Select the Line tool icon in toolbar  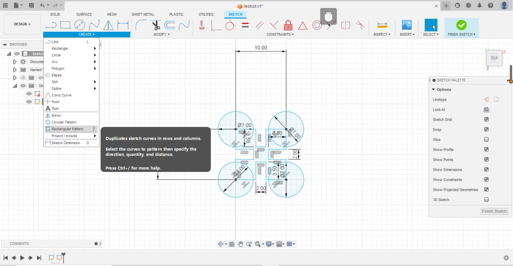(51, 25)
